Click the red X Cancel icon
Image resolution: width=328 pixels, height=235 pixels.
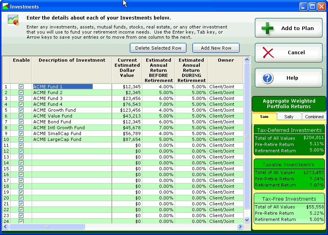(x=267, y=53)
